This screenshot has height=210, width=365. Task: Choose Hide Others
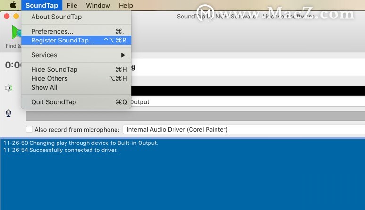76,78
